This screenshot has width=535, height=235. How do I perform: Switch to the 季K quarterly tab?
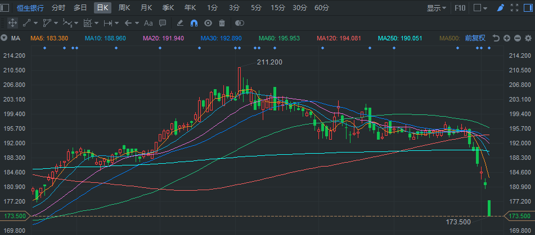168,7
